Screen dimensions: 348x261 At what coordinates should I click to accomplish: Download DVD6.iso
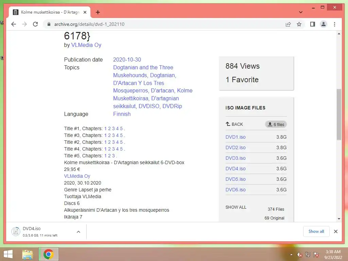coord(236,190)
